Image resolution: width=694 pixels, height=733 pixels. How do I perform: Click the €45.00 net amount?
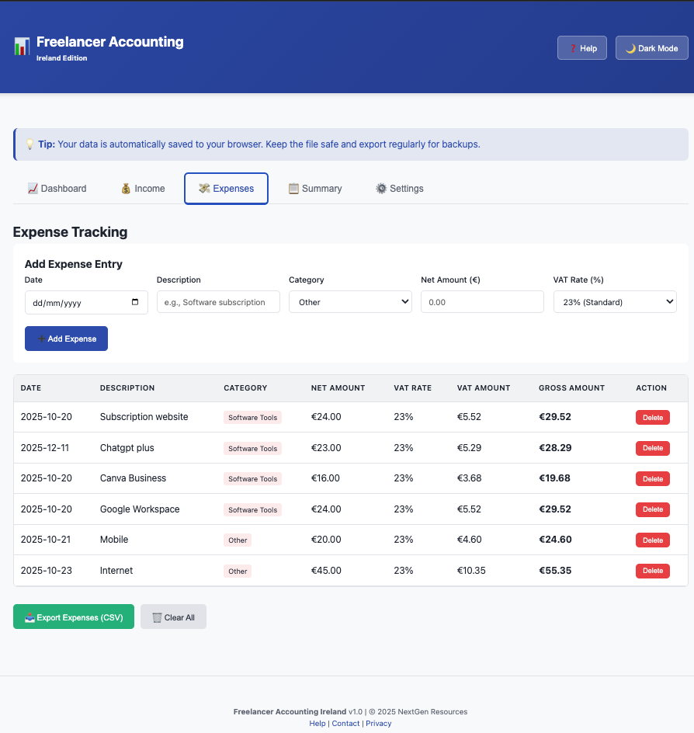tap(326, 570)
